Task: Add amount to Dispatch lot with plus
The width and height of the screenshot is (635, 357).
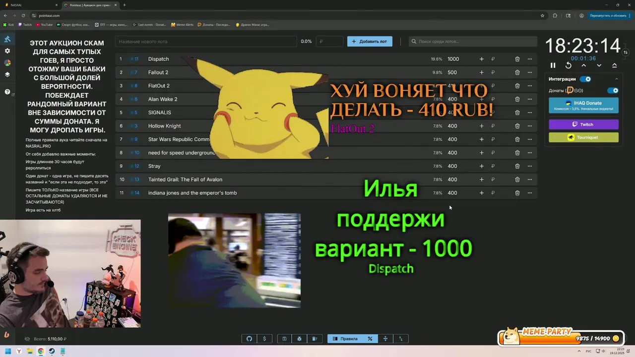Action: click(481, 59)
